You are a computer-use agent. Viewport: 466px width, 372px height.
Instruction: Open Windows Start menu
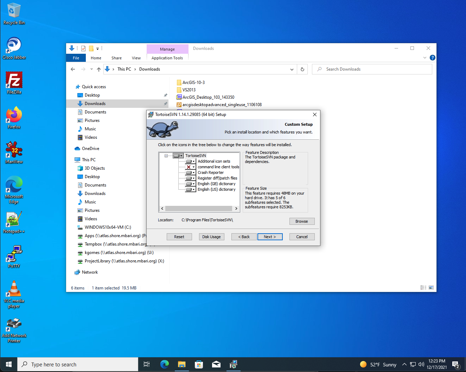[x=9, y=365]
